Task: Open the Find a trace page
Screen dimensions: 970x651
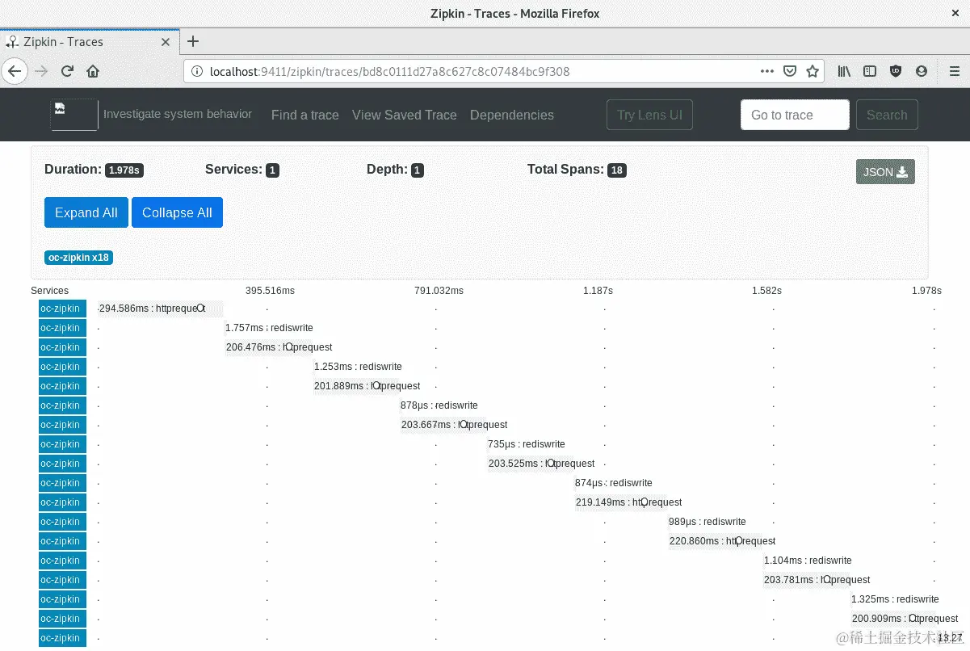Action: point(305,115)
